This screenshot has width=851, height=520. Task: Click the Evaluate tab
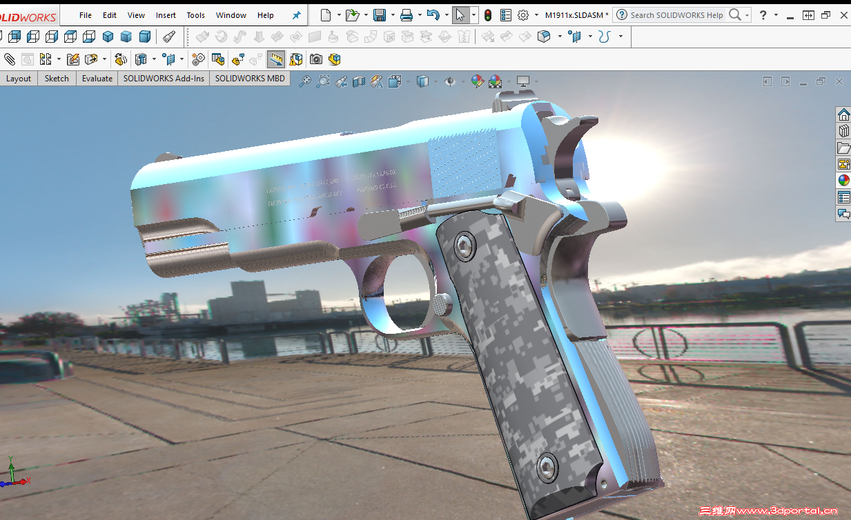click(97, 79)
